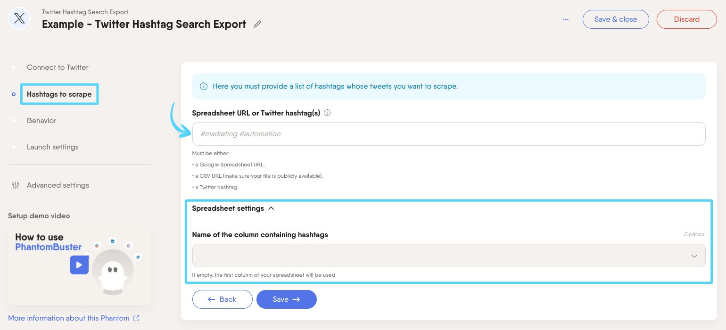
Task: Click the X (Twitter) logo icon
Action: pos(19,19)
